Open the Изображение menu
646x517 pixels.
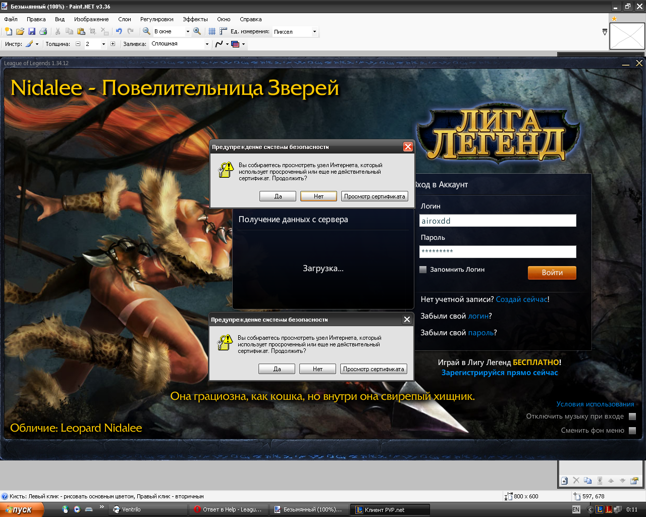91,19
